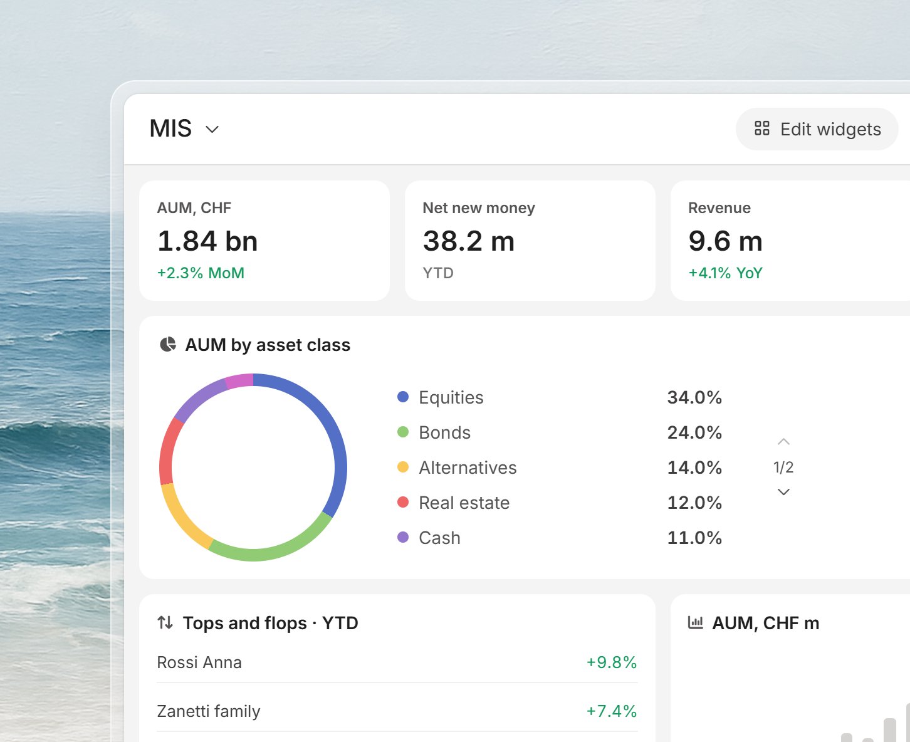Select the Bonds legend label
This screenshot has width=910, height=742.
click(445, 432)
